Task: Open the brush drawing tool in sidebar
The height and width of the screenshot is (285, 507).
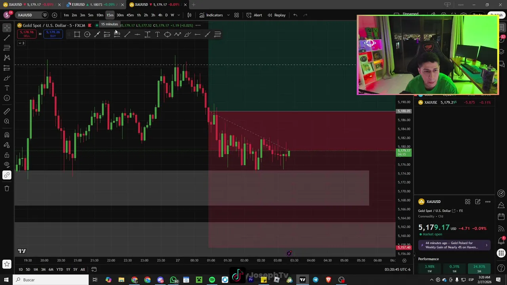Action: [x=7, y=78]
